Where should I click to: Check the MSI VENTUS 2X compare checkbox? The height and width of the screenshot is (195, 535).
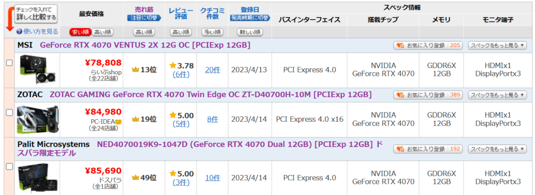click(9, 63)
